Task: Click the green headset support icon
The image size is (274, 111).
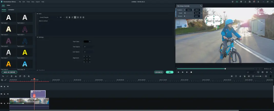Action: pos(237,2)
